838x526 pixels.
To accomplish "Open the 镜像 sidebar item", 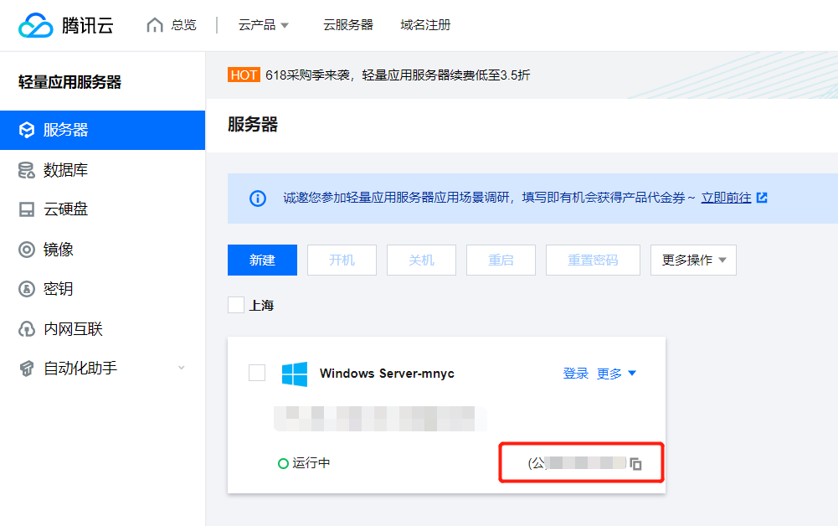I will [x=103, y=249].
